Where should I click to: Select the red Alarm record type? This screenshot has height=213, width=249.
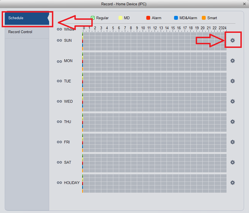pyautogui.click(x=148, y=18)
